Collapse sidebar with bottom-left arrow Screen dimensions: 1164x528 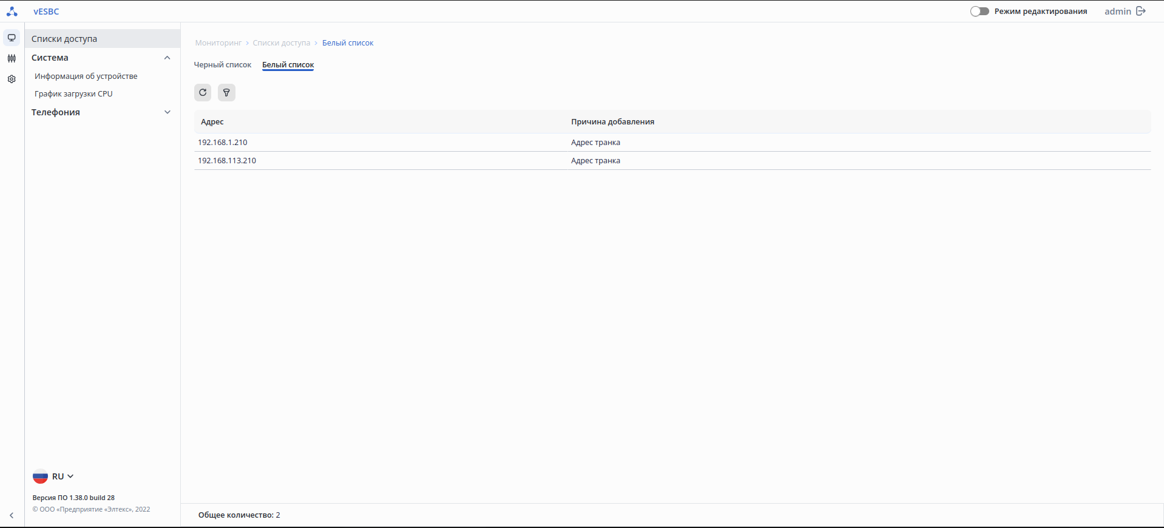pos(12,515)
